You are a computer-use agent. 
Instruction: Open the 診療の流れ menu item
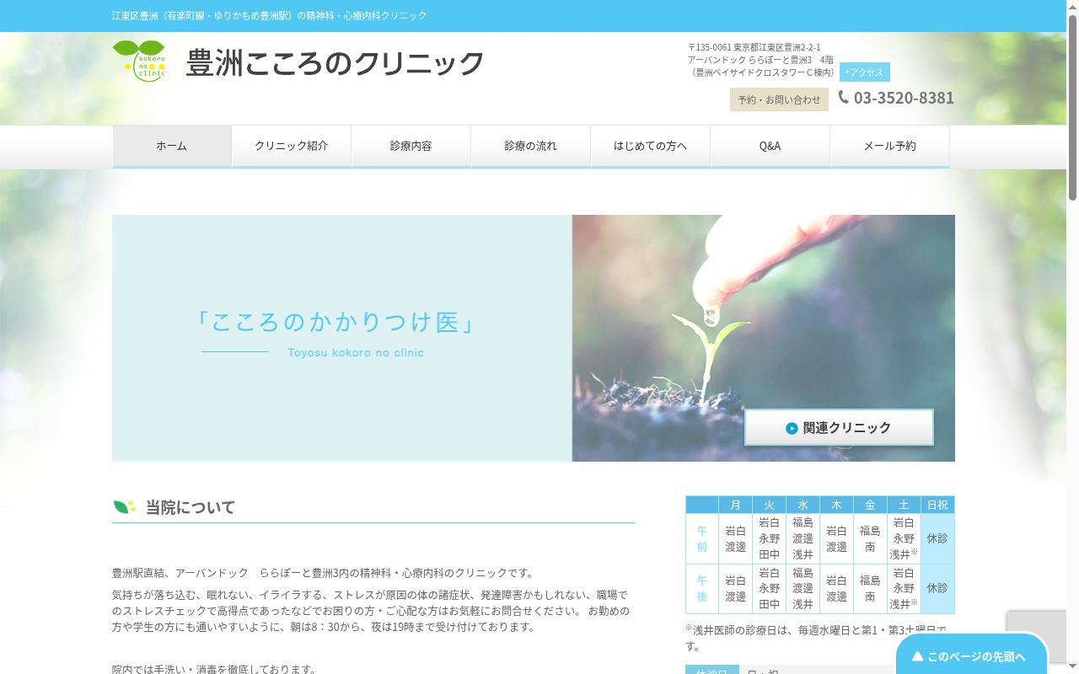[531, 146]
